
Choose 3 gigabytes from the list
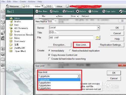point(59,85)
